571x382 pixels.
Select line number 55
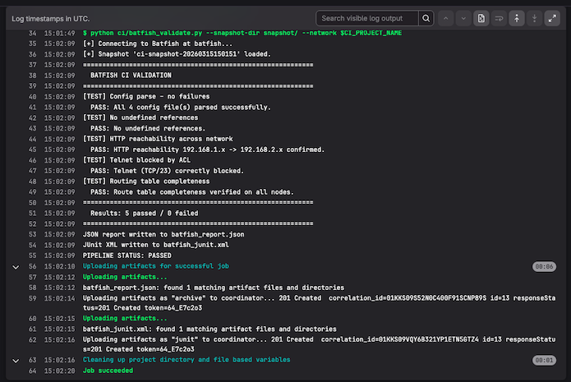tap(32, 255)
